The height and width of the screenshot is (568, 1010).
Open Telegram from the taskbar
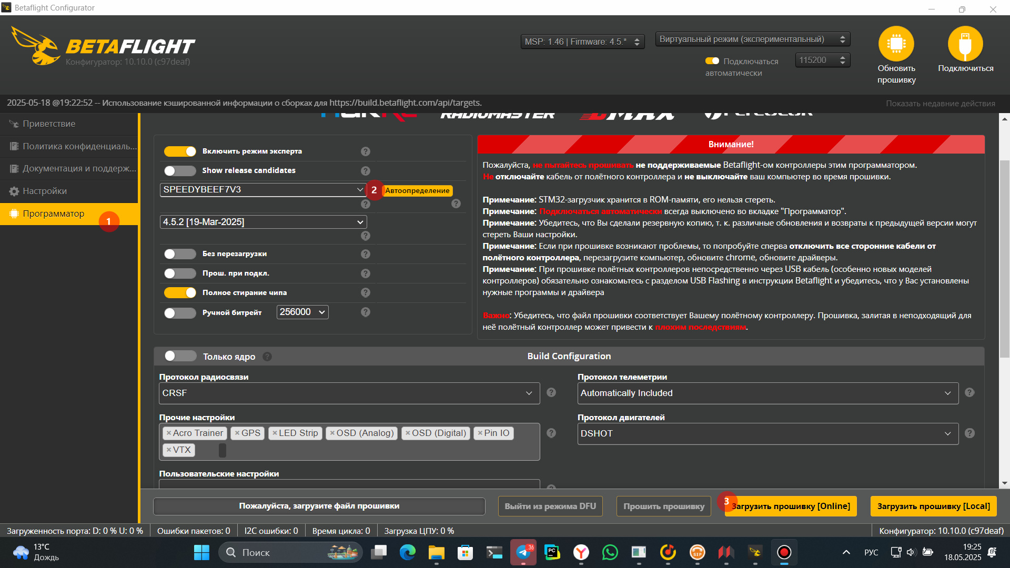pyautogui.click(x=523, y=552)
